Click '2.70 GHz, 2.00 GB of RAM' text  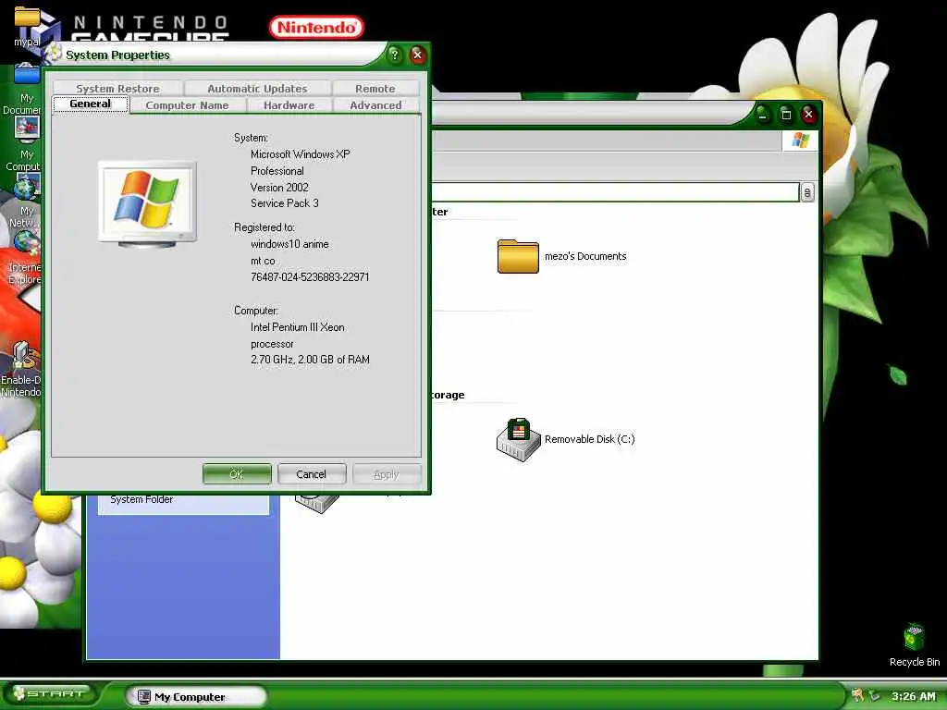tap(310, 360)
